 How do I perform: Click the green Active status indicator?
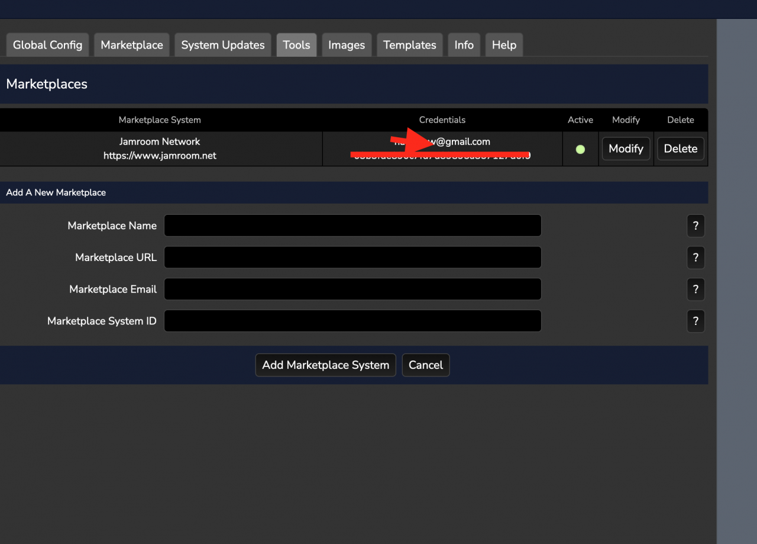click(x=580, y=149)
